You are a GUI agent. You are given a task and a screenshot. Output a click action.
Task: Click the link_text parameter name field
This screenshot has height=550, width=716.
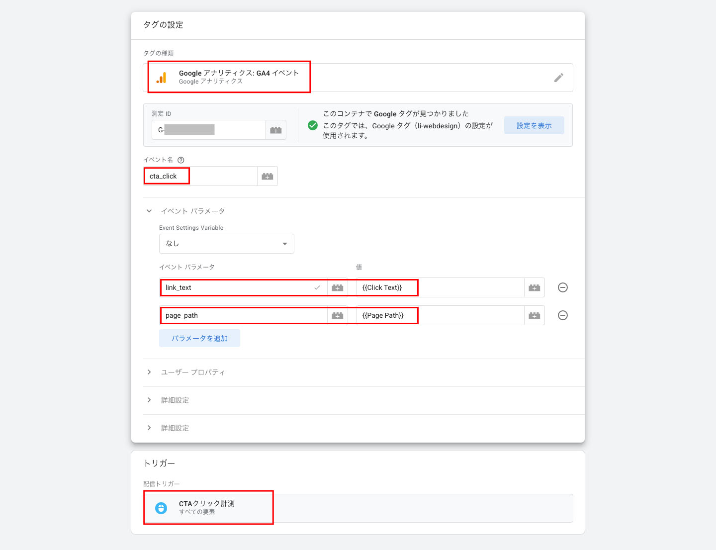coord(244,287)
